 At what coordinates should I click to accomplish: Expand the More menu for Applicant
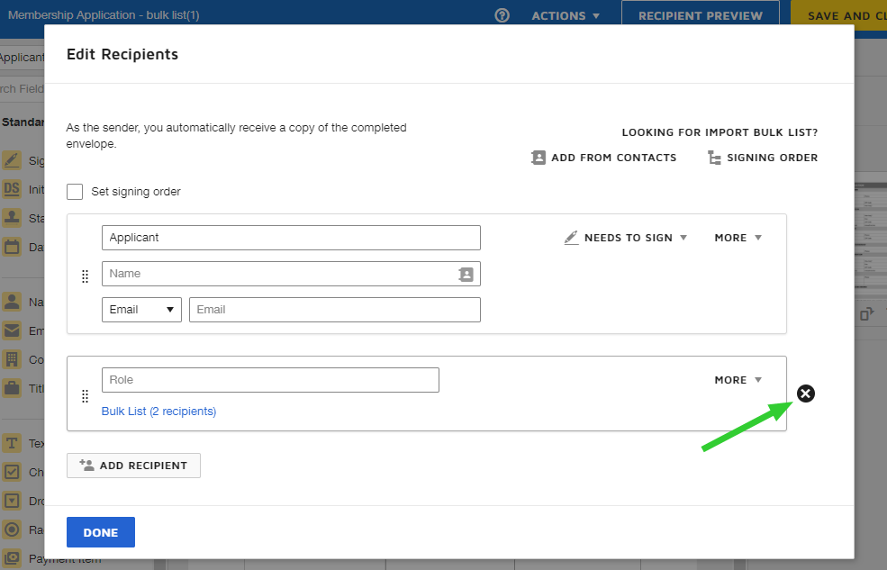[x=738, y=238]
